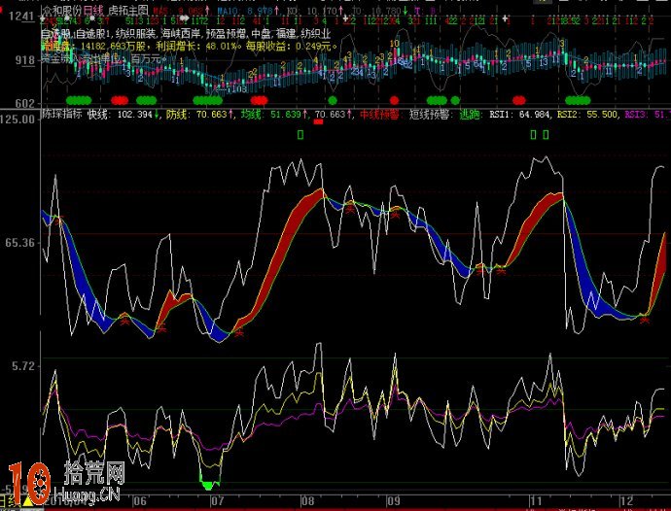
Task: Click the 每股收益: 0.249元 text
Action: tap(291, 47)
